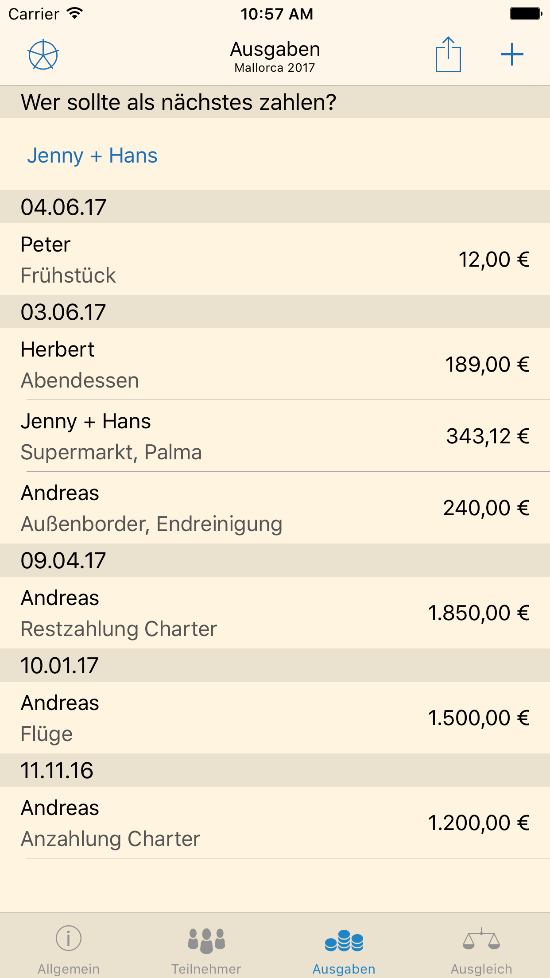The image size is (550, 978).
Task: Open the Allgemein info tab icon
Action: pos(69,938)
